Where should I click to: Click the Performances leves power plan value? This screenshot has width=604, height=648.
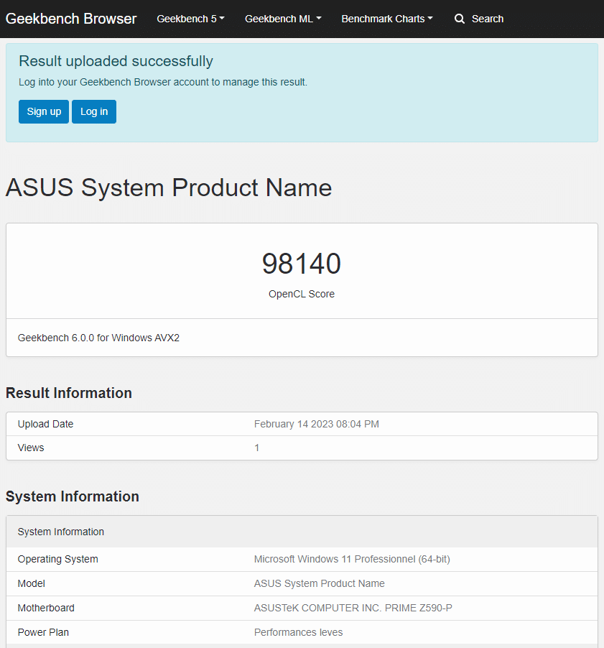tap(298, 632)
